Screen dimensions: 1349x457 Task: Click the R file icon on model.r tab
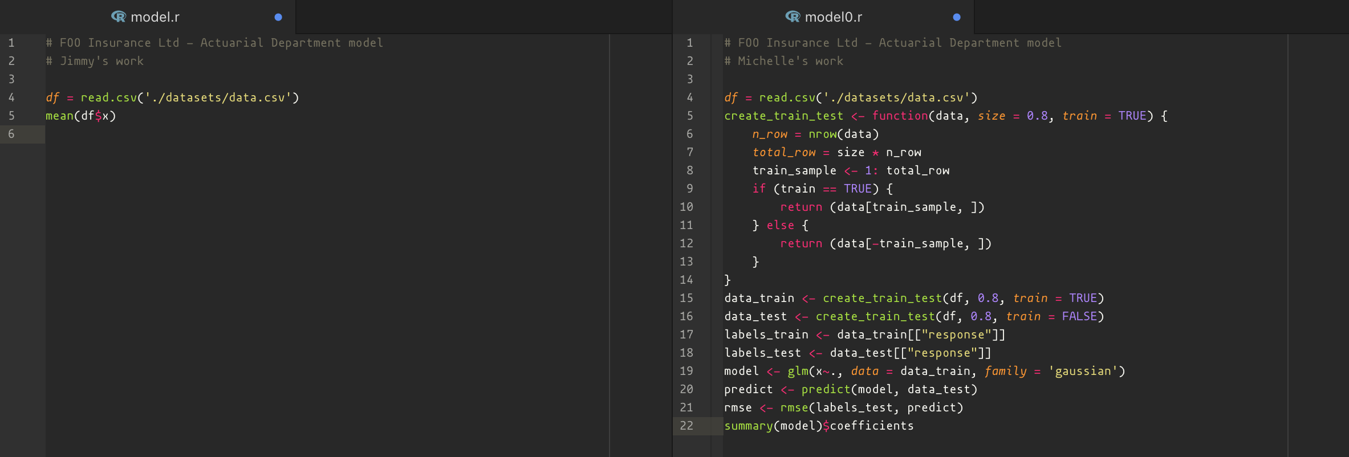(119, 17)
